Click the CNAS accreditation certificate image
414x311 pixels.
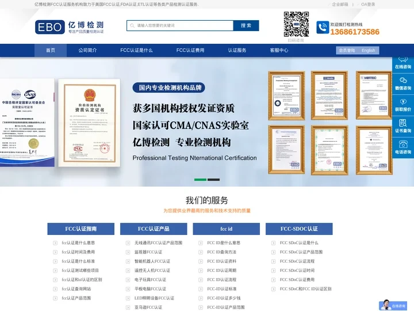coord(27,123)
